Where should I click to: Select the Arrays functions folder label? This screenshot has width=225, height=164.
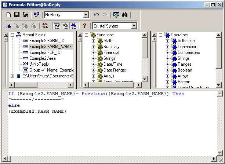(x=109, y=76)
